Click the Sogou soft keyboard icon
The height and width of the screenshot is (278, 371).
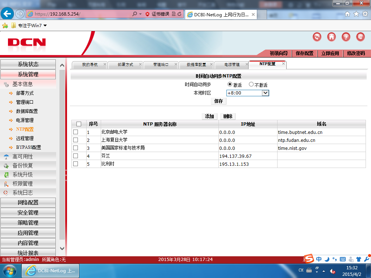click(x=343, y=259)
